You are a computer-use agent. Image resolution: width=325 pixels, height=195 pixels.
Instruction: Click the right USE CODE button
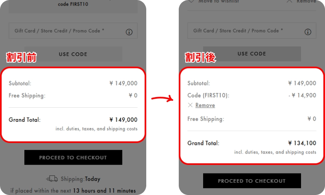click(252, 54)
